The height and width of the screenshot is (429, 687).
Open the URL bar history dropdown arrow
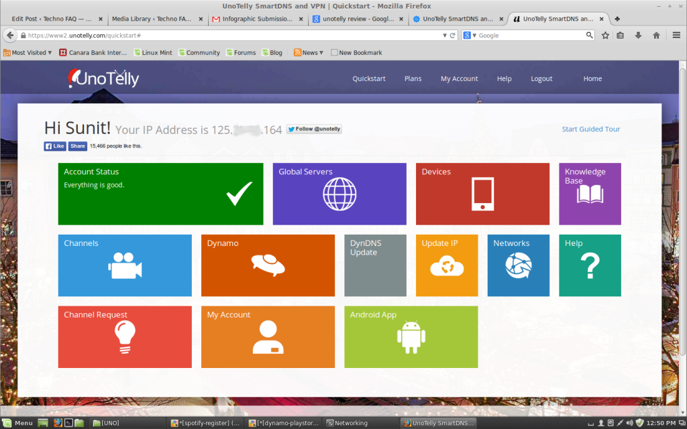(443, 35)
